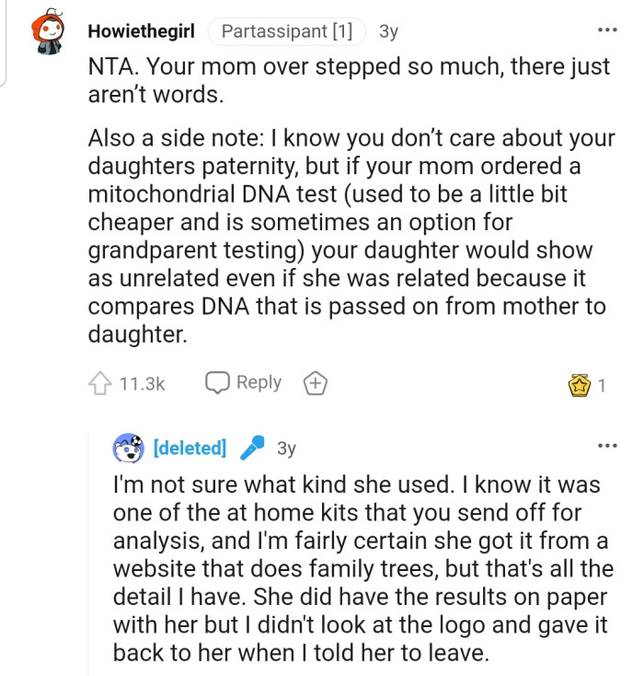Give an award using the plus icon
Viewport: 644px width, 676px height.
[x=316, y=384]
